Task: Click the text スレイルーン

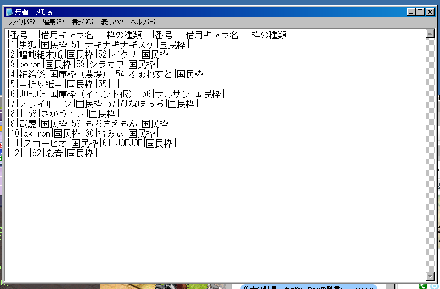Action: click(x=46, y=104)
